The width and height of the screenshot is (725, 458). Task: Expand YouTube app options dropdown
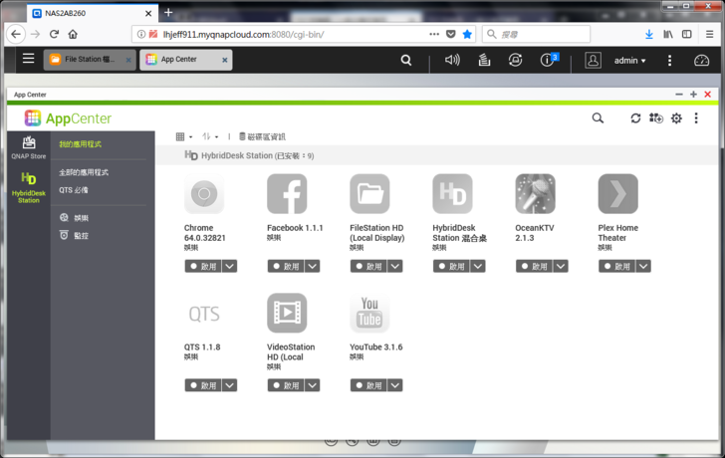point(394,385)
